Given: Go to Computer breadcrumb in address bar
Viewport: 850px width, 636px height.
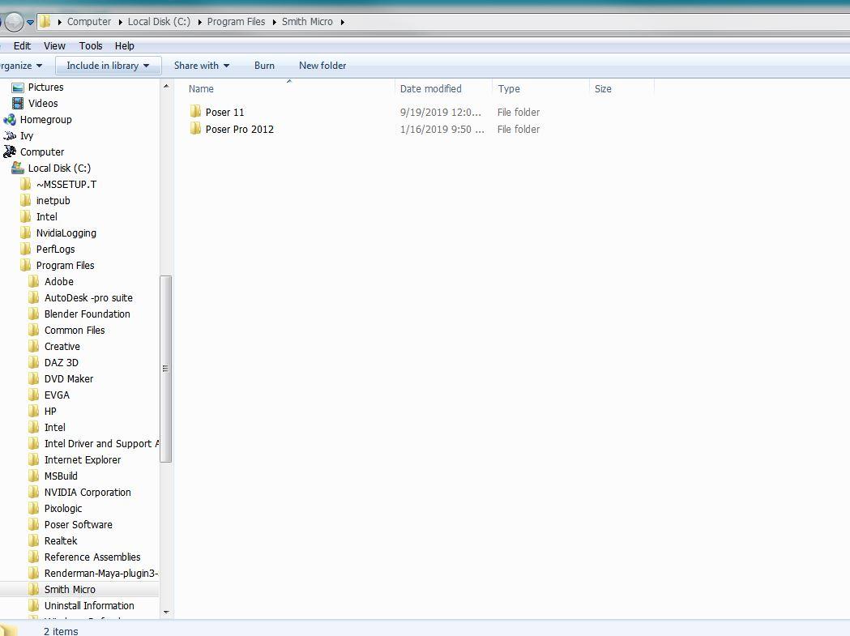Looking at the screenshot, I should [x=89, y=22].
